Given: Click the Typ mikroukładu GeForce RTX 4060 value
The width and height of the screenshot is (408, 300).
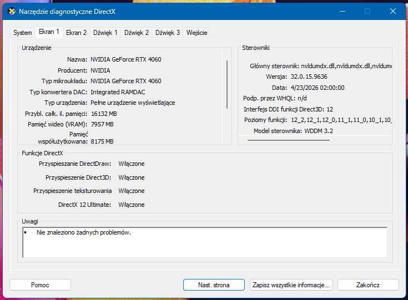Looking at the screenshot, I should tap(126, 81).
